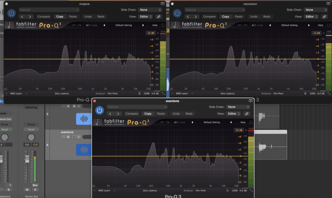Click audio waveform icon on track 3
Screen dimensions: 332x198
tap(84, 119)
